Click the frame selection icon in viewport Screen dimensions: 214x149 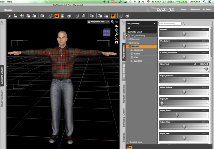click(117, 38)
